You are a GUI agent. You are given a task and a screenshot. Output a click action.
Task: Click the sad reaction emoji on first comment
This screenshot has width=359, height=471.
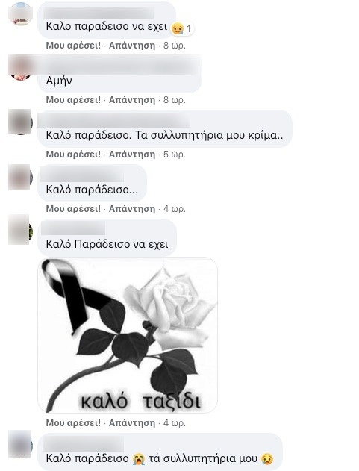click(x=177, y=29)
